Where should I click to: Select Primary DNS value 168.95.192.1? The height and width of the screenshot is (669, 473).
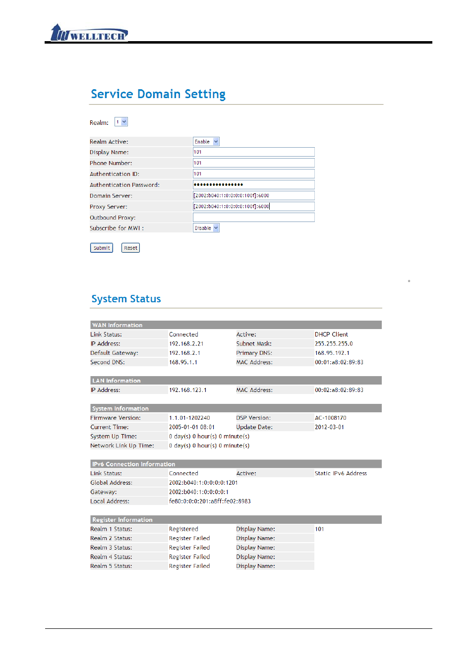click(332, 353)
